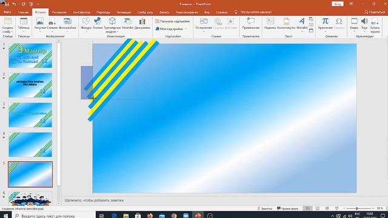Open the Файл tab
The width and height of the screenshot is (388, 218).
tap(7, 12)
